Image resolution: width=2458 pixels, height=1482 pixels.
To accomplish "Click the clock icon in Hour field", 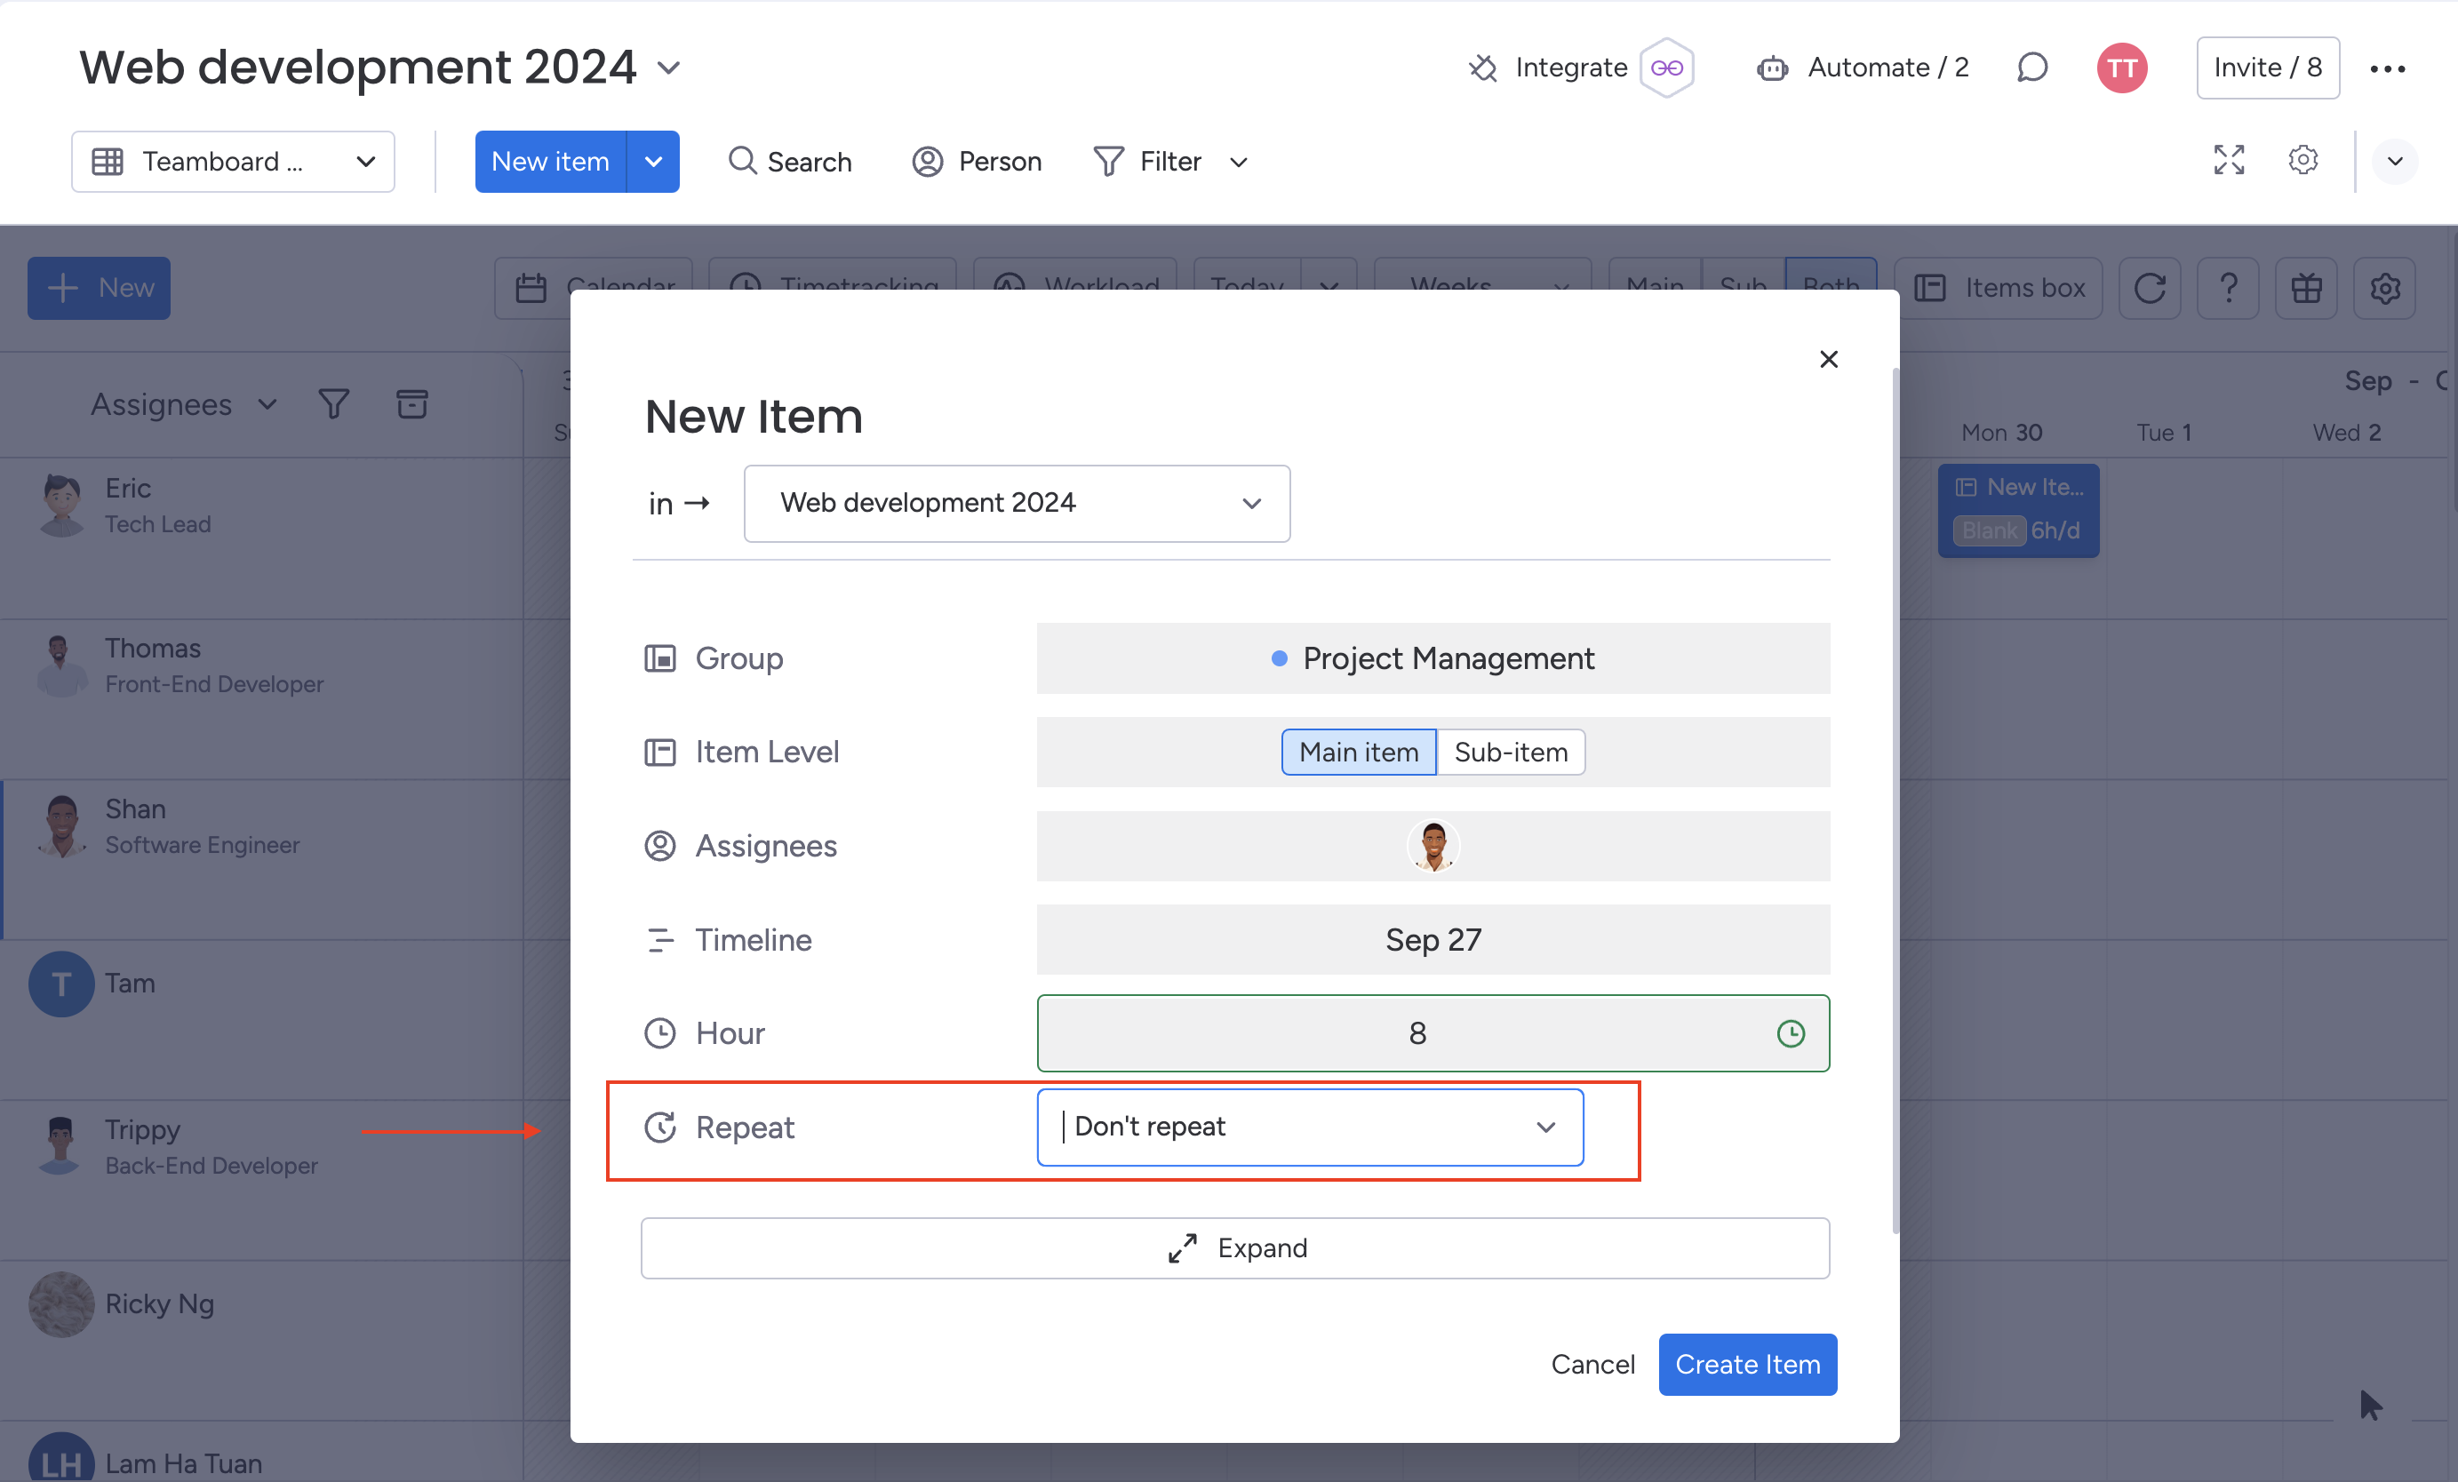I will point(1790,1033).
